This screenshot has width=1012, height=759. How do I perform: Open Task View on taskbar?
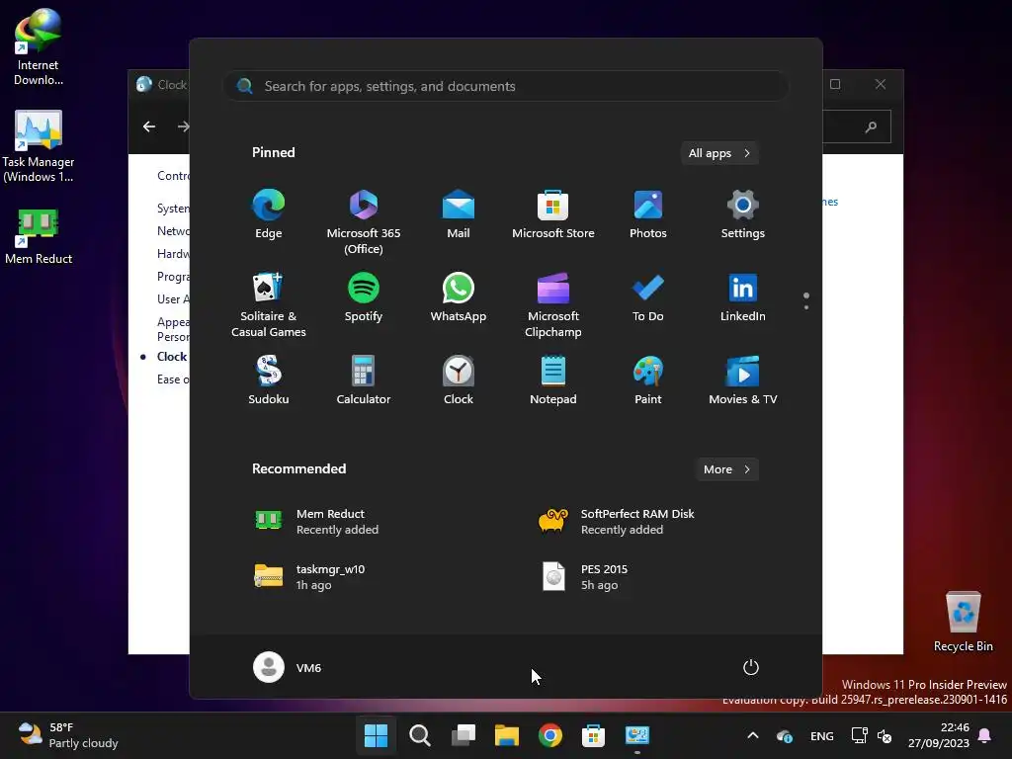pos(463,735)
